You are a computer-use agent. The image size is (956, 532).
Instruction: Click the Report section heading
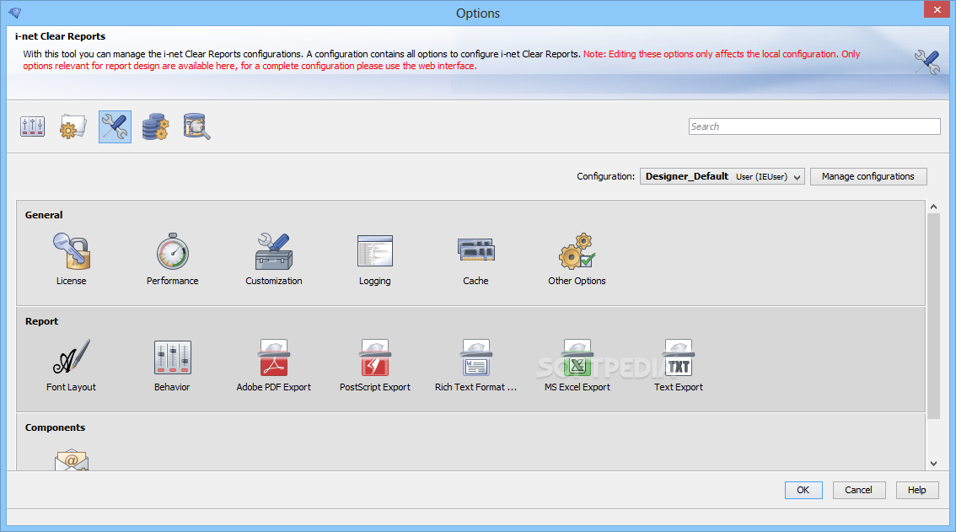point(41,321)
